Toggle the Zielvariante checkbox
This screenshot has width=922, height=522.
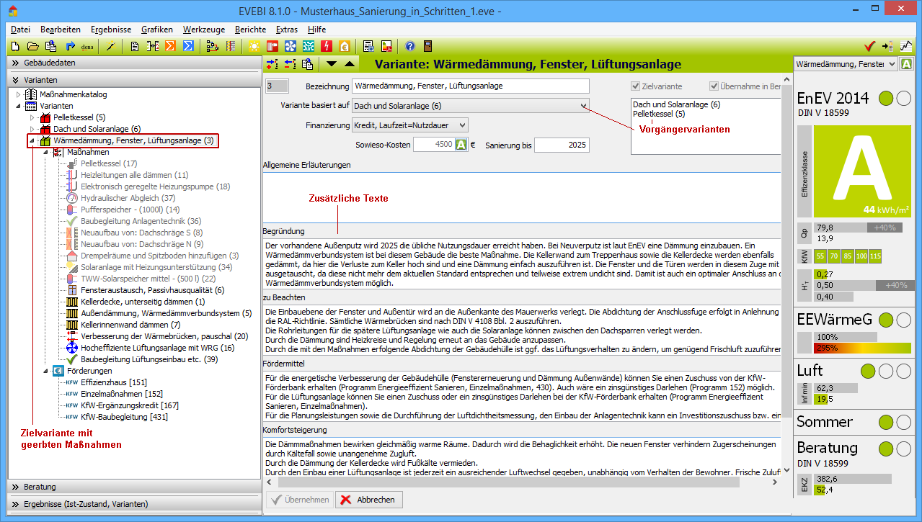coord(636,86)
